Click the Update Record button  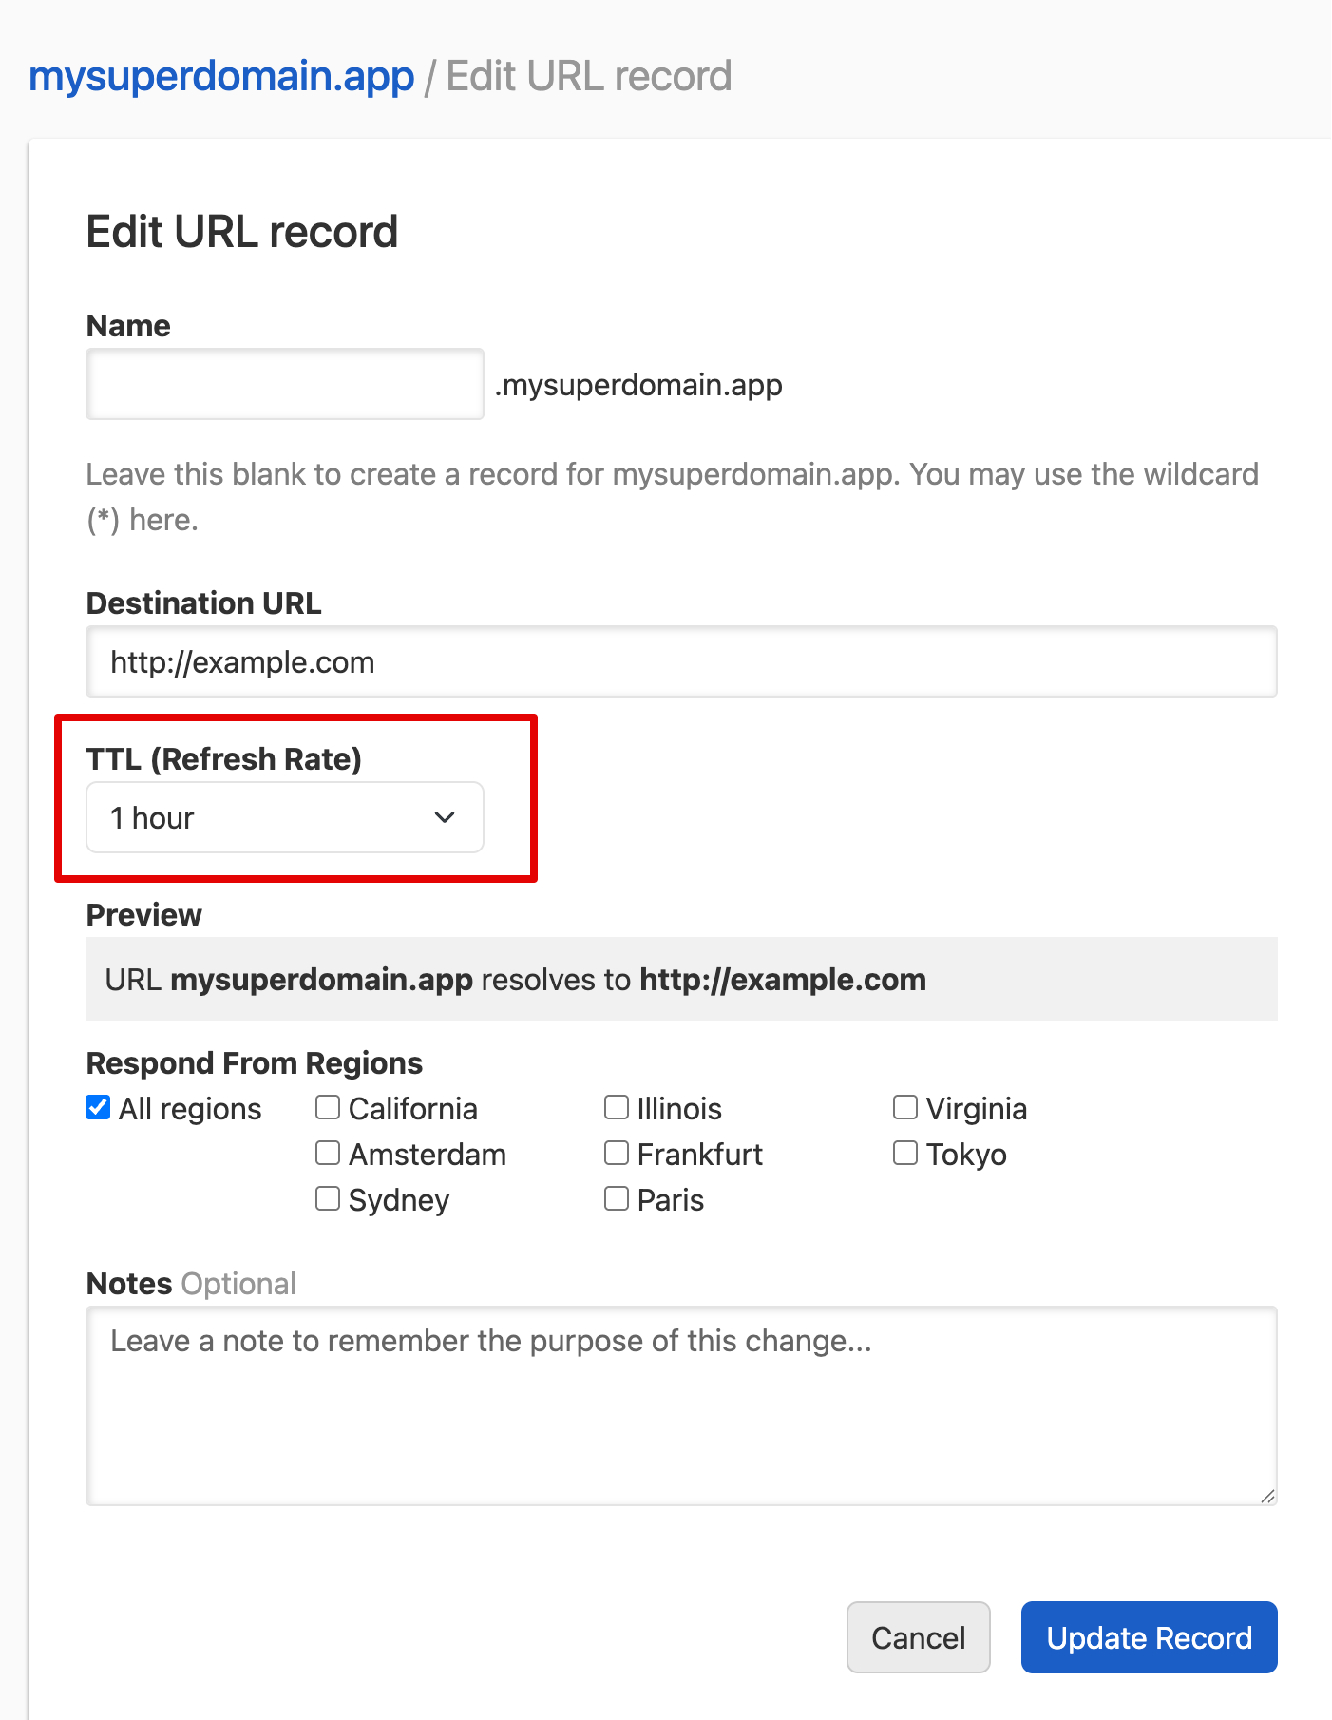[x=1149, y=1637]
